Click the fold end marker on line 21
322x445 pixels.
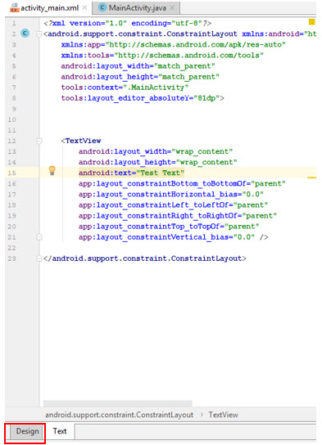pyautogui.click(x=39, y=237)
